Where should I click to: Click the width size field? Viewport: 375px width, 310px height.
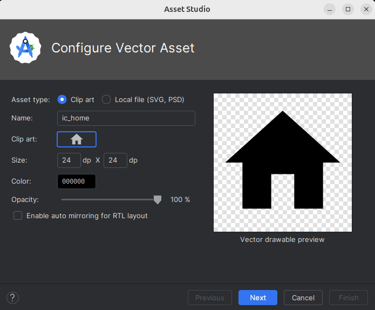pos(69,160)
